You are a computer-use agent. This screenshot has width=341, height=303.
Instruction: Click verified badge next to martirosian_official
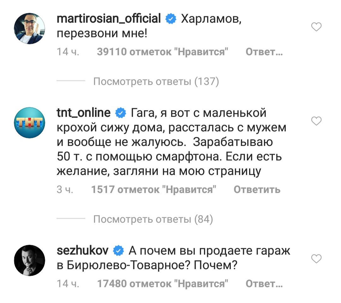pos(171,20)
